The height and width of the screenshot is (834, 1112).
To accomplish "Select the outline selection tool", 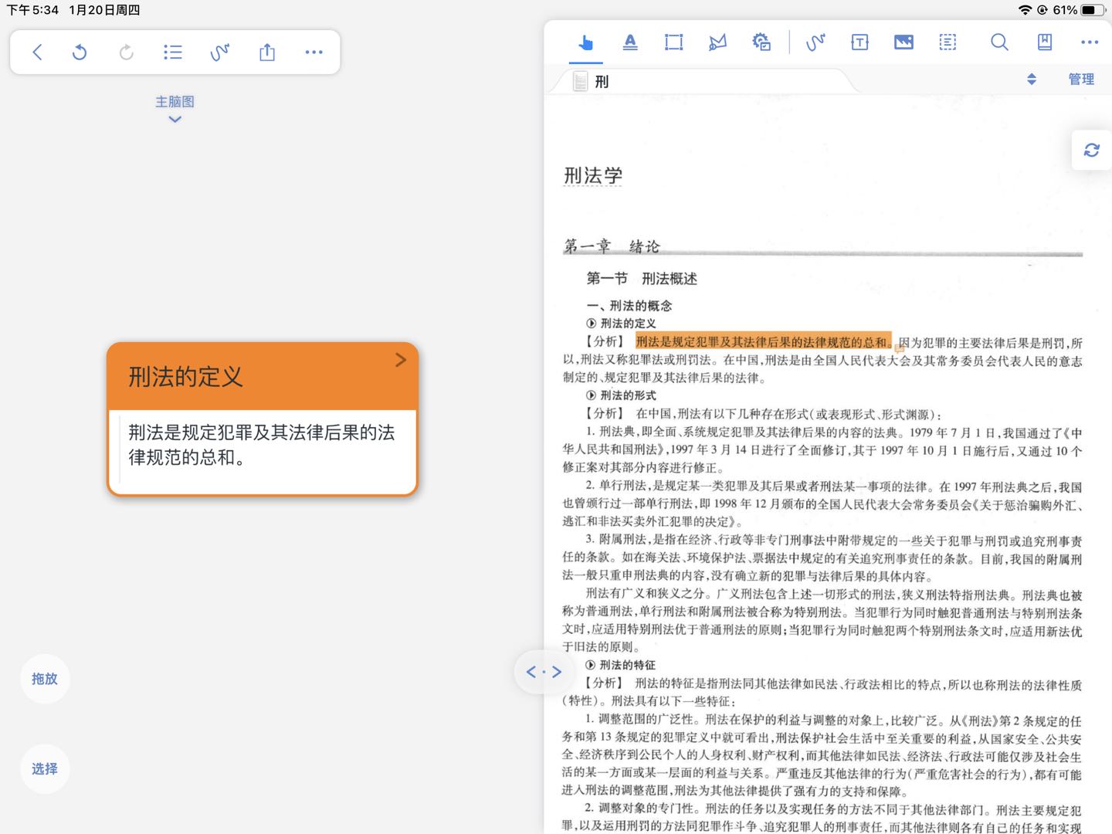I will click(x=948, y=42).
